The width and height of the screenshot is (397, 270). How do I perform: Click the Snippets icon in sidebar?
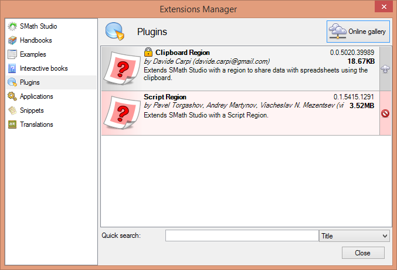coord(12,110)
